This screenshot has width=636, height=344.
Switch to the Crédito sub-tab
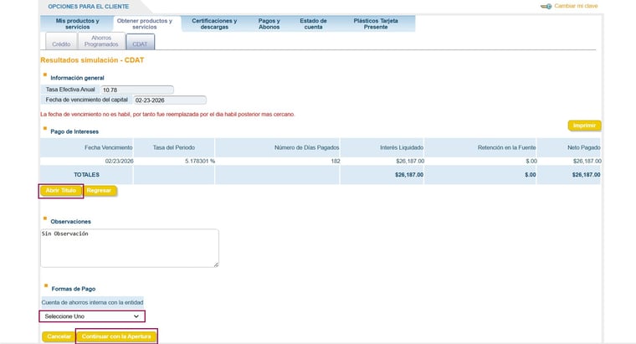(61, 43)
